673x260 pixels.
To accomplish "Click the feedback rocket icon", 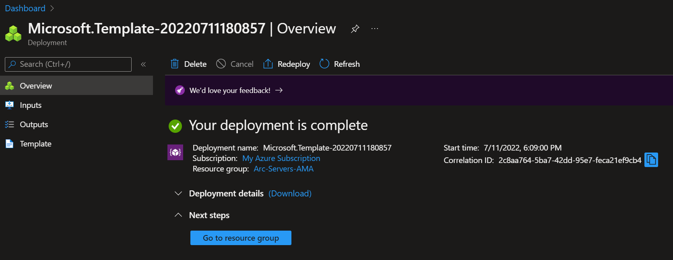I will (x=180, y=90).
